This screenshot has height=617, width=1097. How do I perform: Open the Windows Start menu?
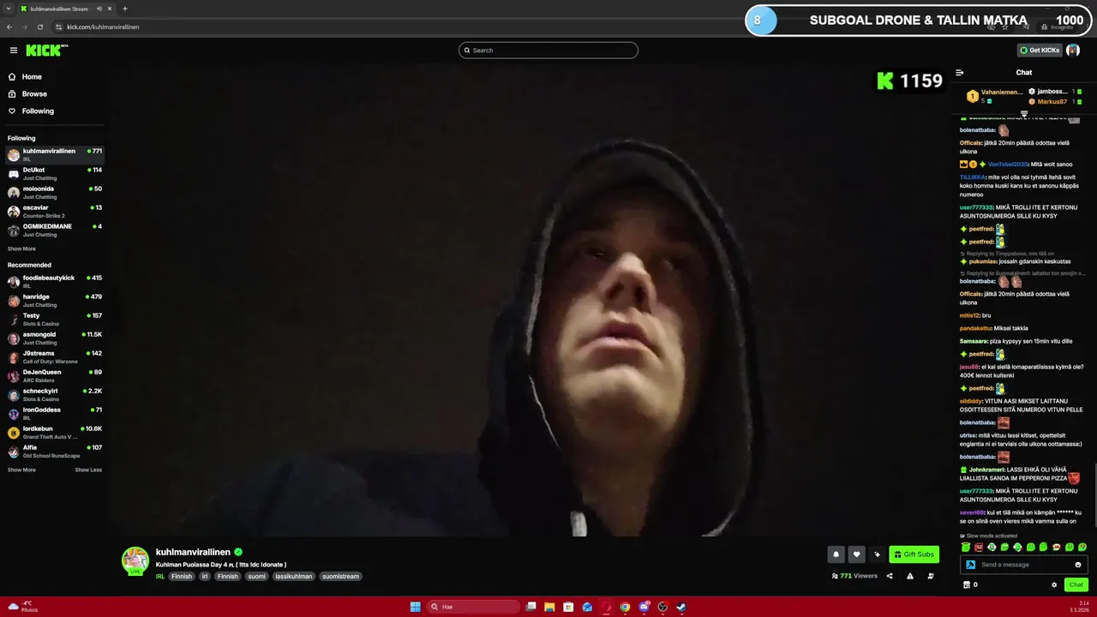416,607
